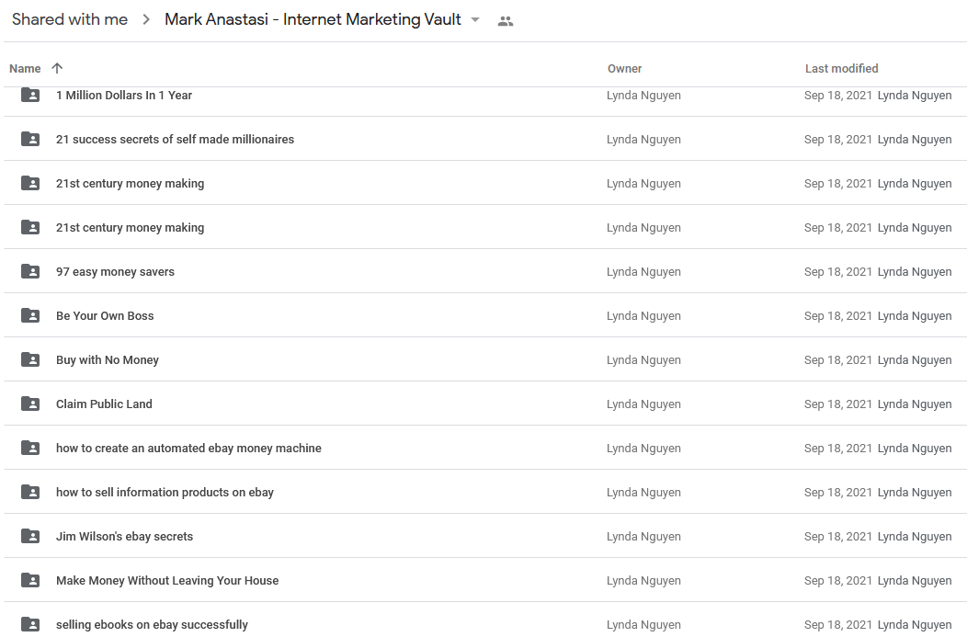
Task: Select the Buy with No Money folder name
Action: pyautogui.click(x=108, y=360)
